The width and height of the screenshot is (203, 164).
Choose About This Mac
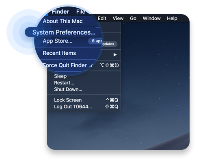click(63, 21)
